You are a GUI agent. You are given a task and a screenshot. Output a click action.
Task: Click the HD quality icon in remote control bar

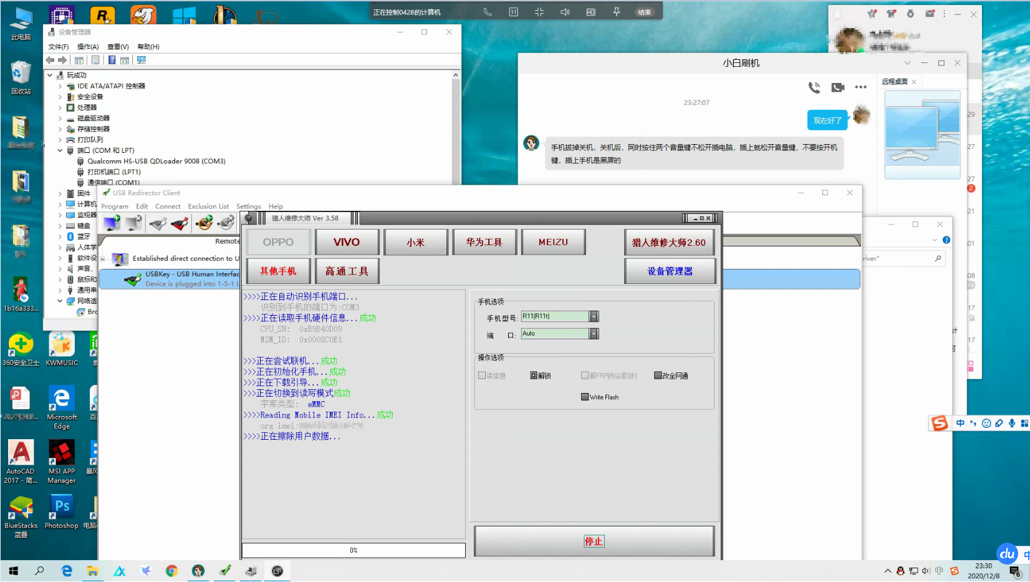[591, 12]
